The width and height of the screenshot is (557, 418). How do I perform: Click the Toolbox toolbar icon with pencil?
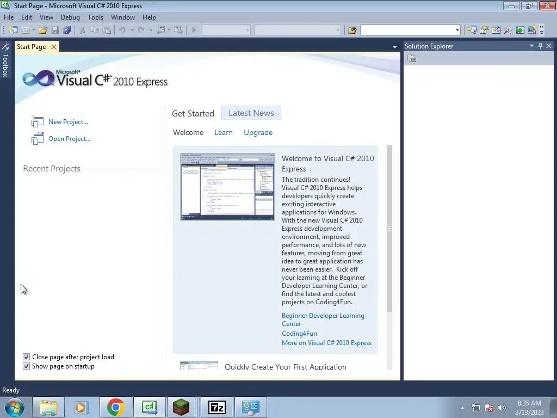pos(496,30)
